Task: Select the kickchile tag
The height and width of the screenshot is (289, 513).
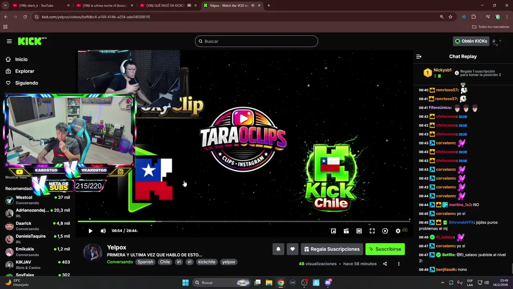Action: (207, 262)
